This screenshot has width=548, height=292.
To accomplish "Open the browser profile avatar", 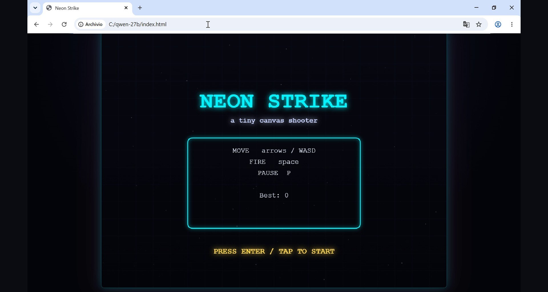I will click(x=498, y=24).
